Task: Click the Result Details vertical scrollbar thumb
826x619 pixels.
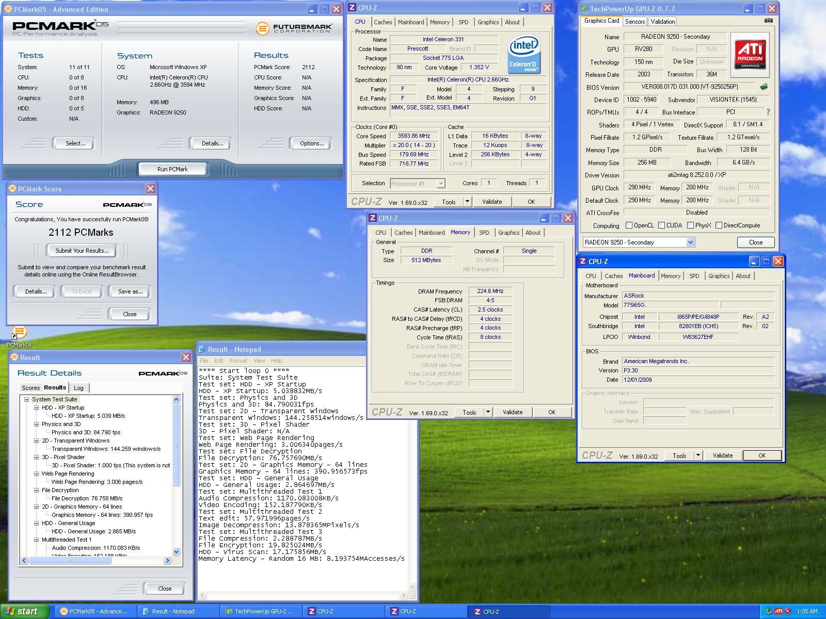Action: [x=176, y=445]
